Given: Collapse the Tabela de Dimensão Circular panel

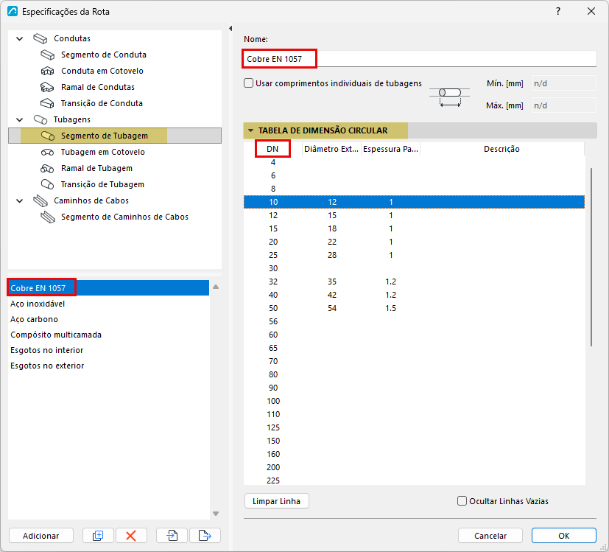Looking at the screenshot, I should pos(250,130).
